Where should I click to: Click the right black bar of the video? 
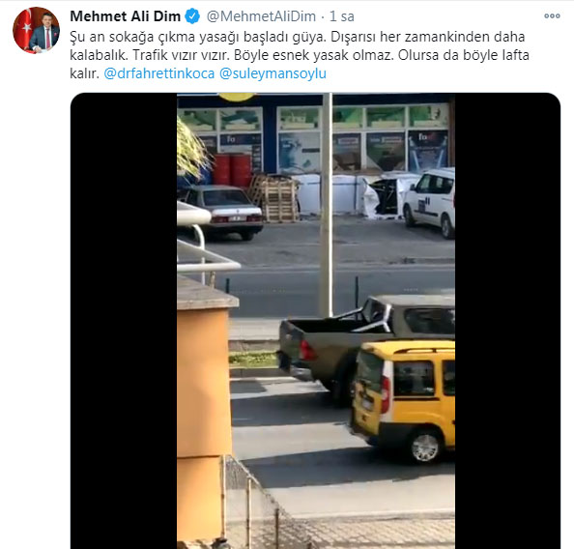[x=507, y=321]
